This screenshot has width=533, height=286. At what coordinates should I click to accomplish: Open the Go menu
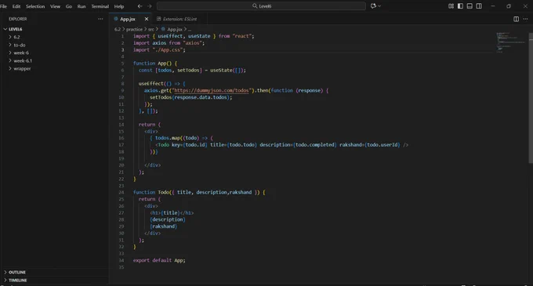(69, 6)
